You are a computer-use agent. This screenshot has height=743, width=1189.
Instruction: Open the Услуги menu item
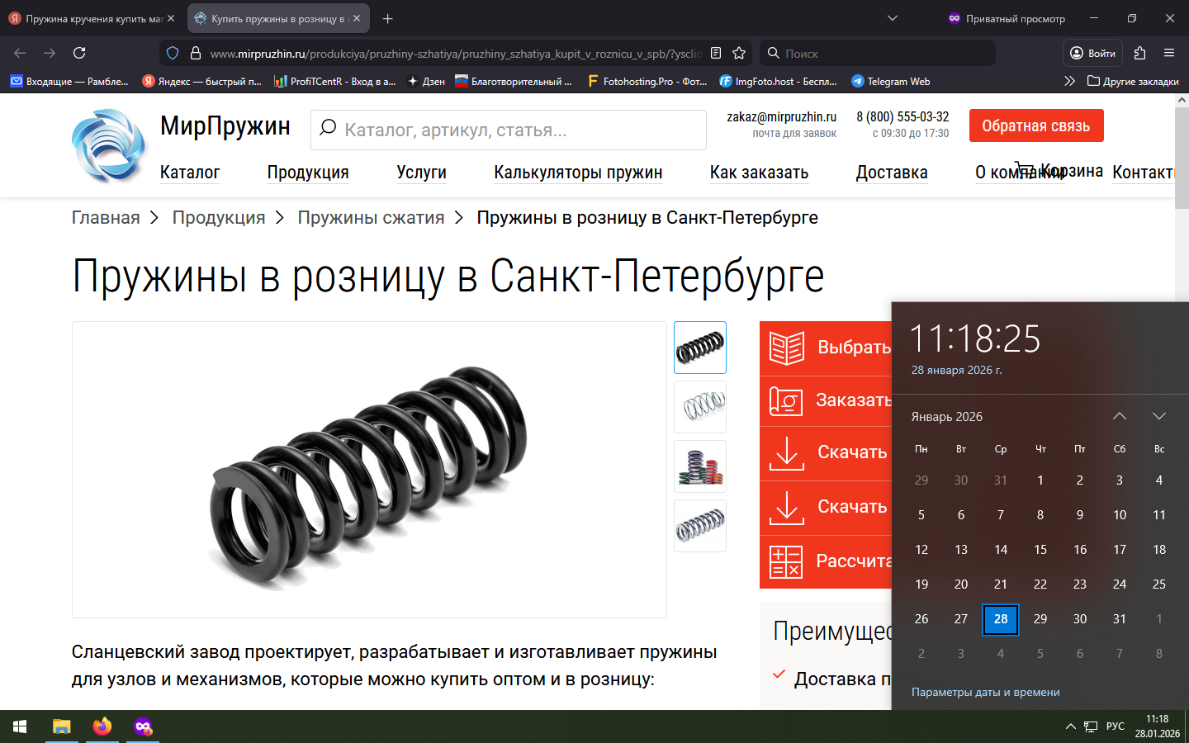(x=421, y=173)
